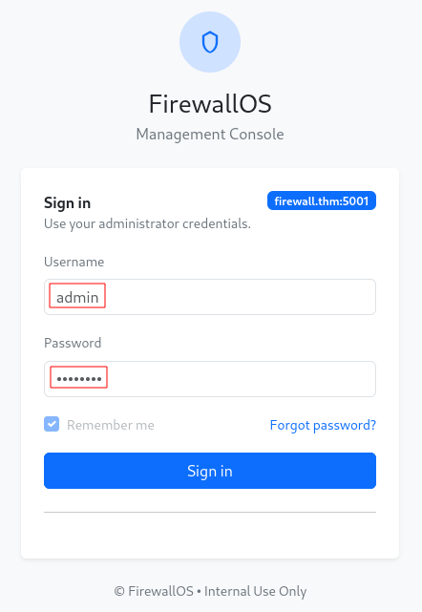Click the firewall.thm:5001 badge

[x=322, y=200]
